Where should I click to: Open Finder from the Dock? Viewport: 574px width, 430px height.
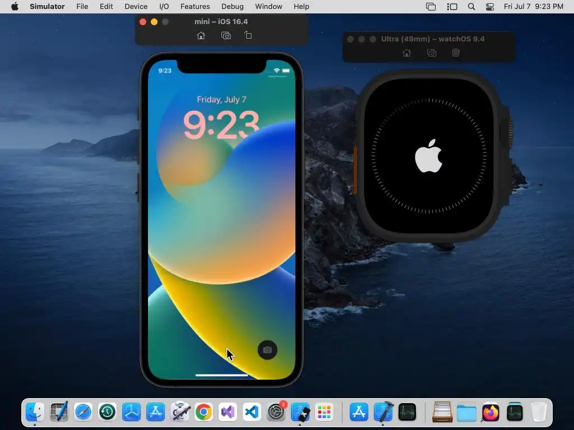(x=35, y=412)
